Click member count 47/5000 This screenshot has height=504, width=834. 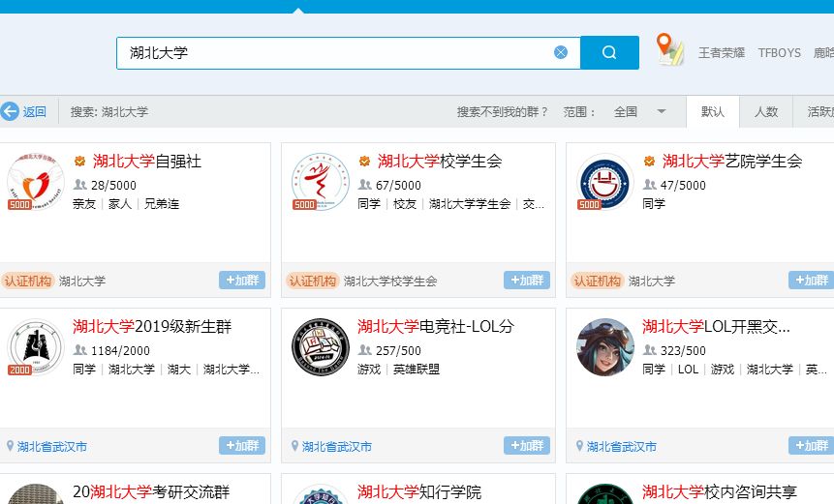click(x=683, y=185)
